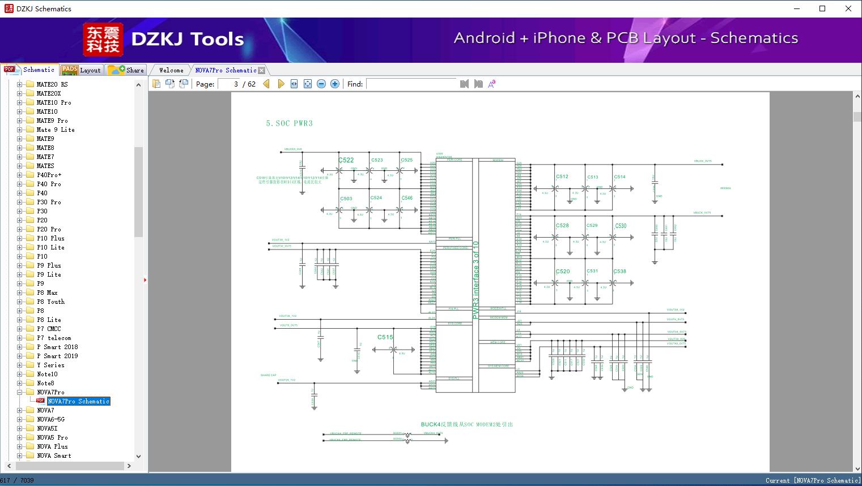The image size is (862, 486).
Task: Switch to the Layout tab
Action: pyautogui.click(x=82, y=70)
